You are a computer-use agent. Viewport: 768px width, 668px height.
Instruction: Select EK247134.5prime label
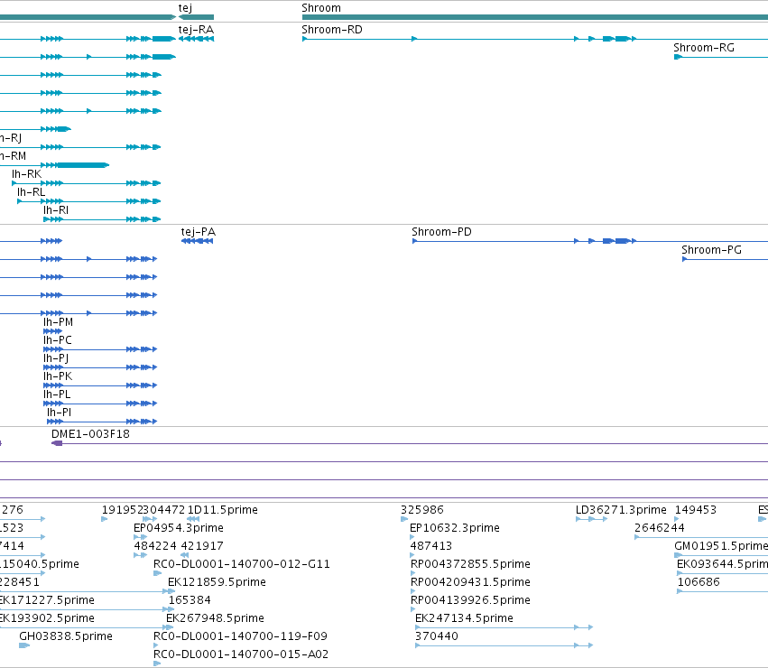(x=465, y=619)
